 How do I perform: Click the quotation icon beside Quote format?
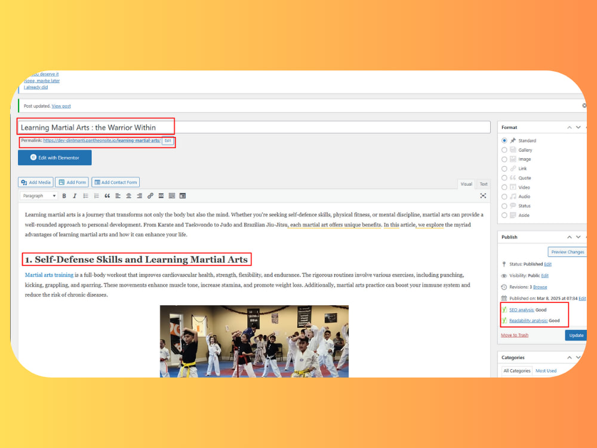point(513,178)
